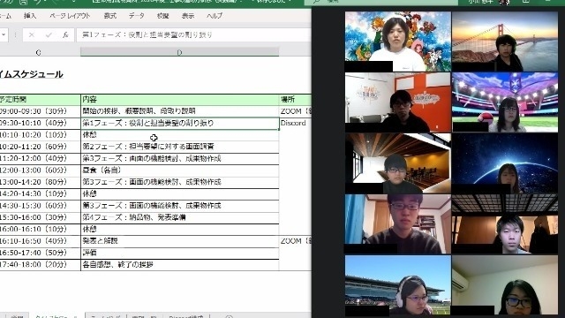This screenshot has height=318, width=565.
Task: Select the 予定時間 header cell
Action: pyautogui.click(x=40, y=100)
